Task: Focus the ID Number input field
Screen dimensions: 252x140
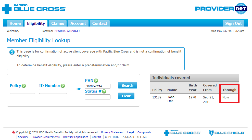Action: coord(53,91)
